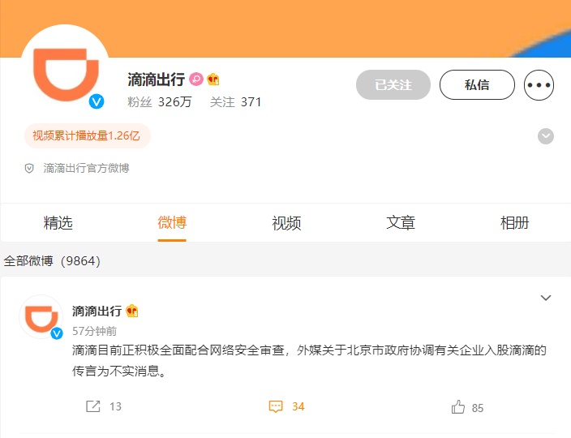Open the 关注 371 following list
571x438 pixels.
(x=235, y=102)
